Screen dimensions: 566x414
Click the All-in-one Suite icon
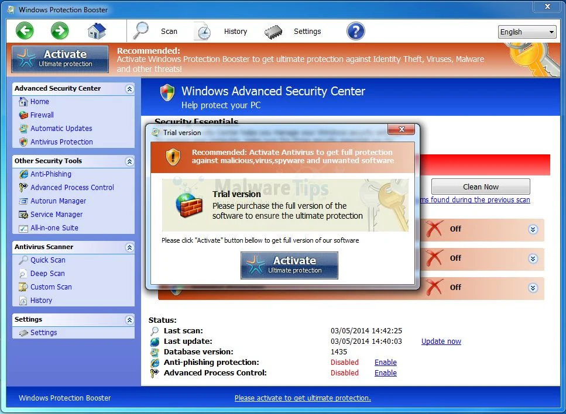(x=23, y=228)
